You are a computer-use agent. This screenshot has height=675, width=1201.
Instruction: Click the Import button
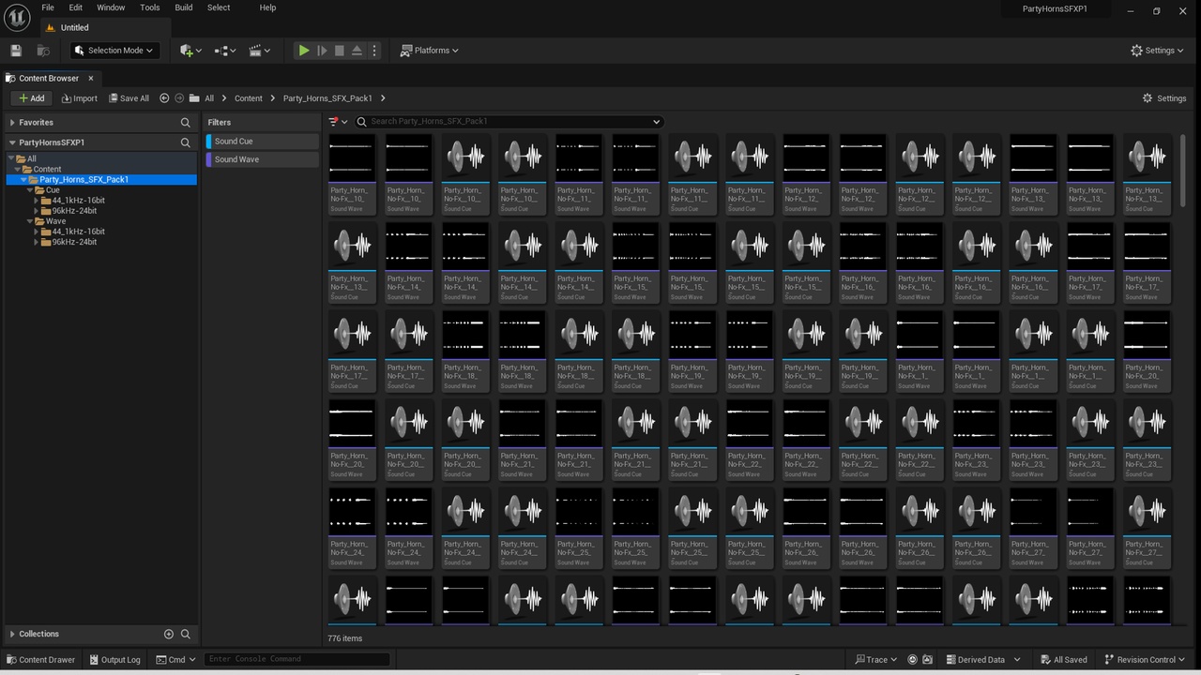79,98
